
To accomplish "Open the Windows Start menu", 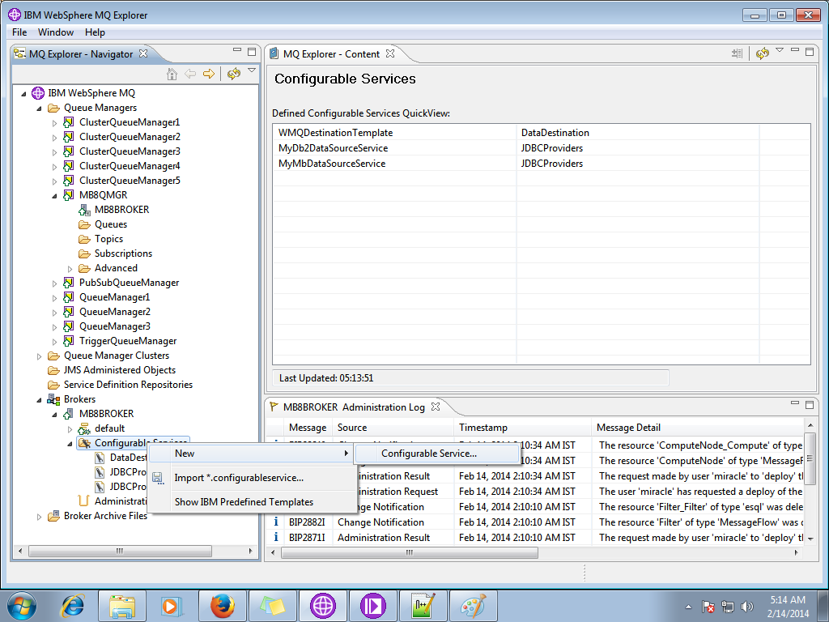I will 22,606.
